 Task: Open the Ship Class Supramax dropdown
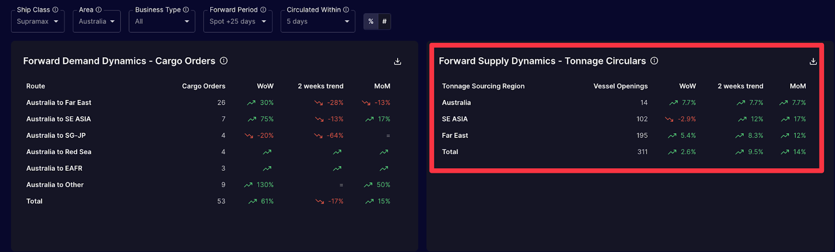38,21
